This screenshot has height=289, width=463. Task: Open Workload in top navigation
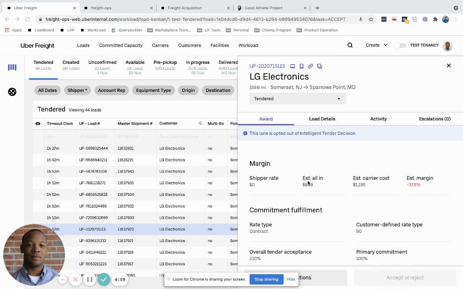coord(248,45)
